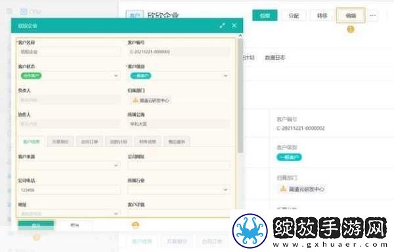Click department icon in background 归属部门 detail

(x=283, y=188)
